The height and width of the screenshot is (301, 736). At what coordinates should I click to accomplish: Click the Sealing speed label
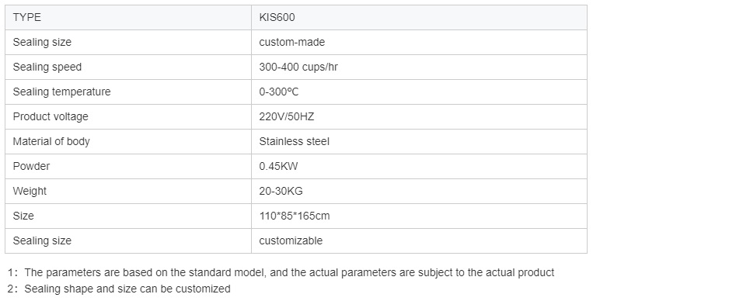tap(47, 67)
